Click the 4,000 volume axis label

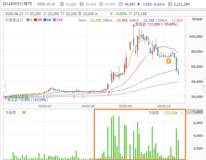point(198,136)
